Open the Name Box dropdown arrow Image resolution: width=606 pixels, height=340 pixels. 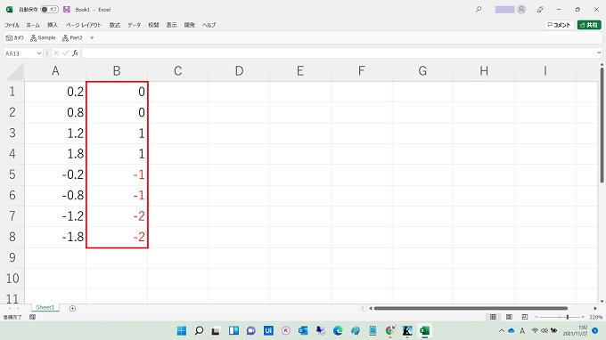(39, 53)
